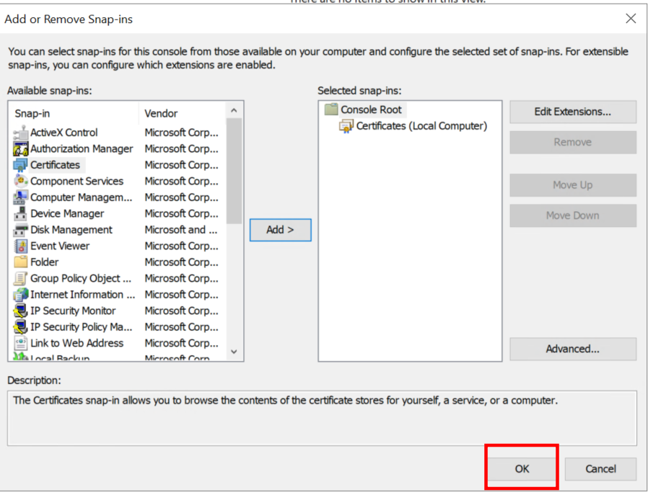648x495 pixels.
Task: Click the ActiveX Control snap-in icon
Action: click(20, 133)
